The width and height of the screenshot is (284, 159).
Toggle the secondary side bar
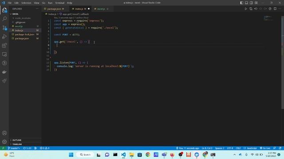[x=252, y=3]
